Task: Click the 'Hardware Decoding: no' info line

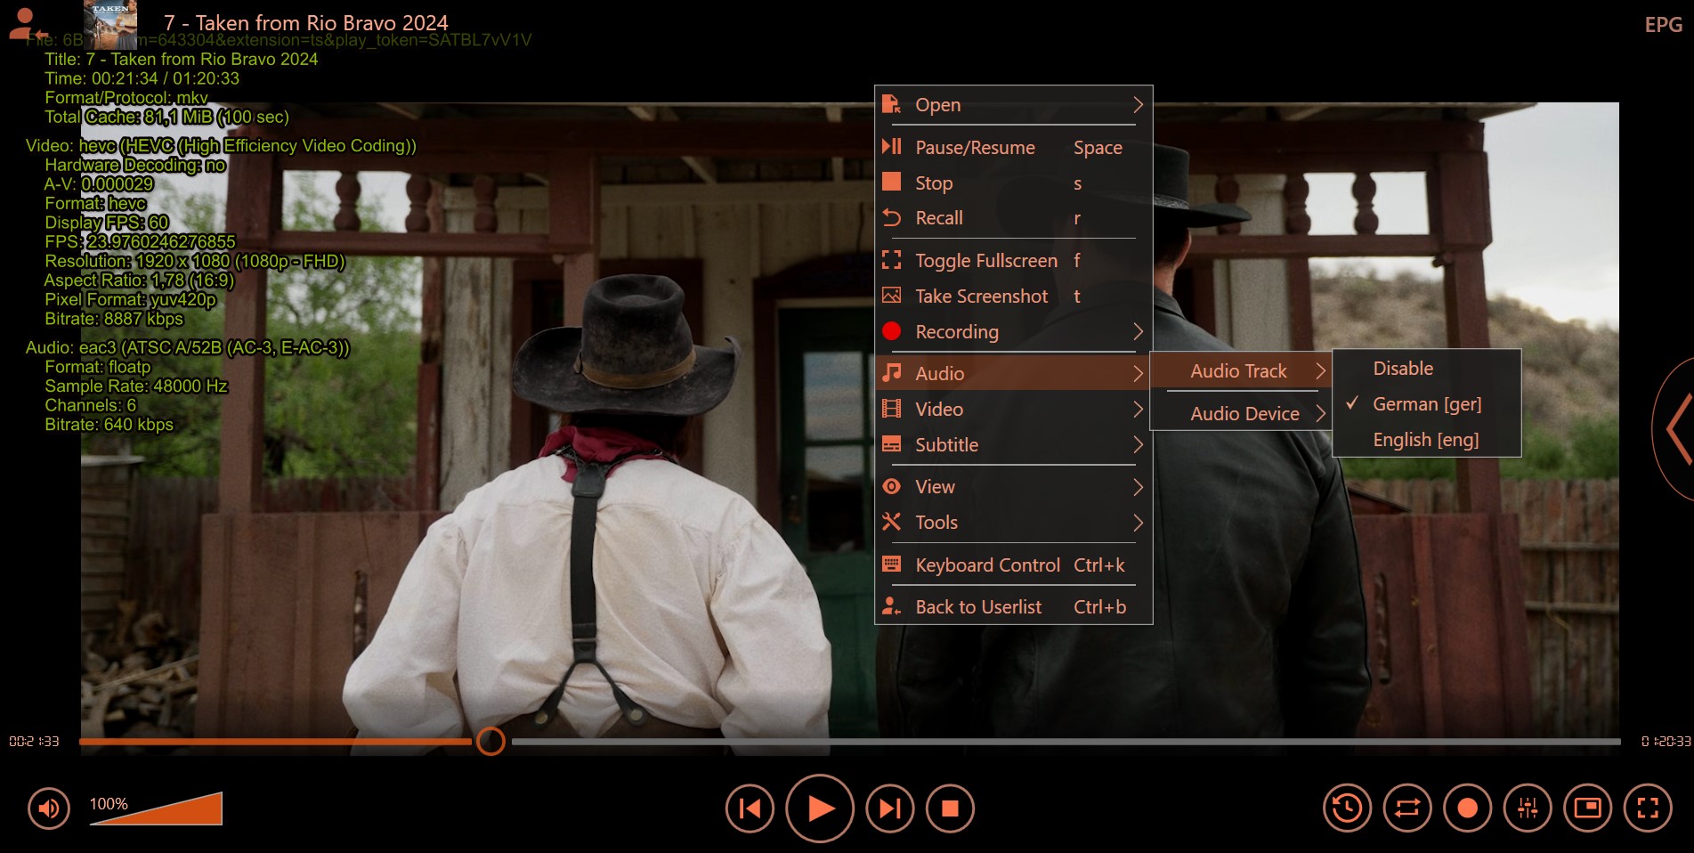Action: (135, 165)
